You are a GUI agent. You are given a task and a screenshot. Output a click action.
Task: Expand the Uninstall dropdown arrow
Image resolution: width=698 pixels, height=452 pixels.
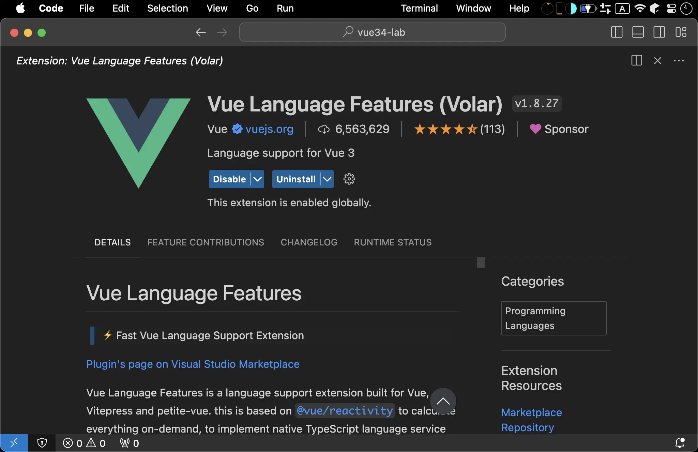pyautogui.click(x=327, y=179)
